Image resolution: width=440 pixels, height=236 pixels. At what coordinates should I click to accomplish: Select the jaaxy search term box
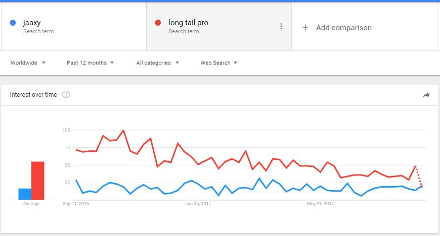73,27
